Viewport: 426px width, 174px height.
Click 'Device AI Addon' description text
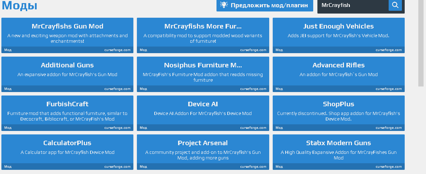click(203, 113)
